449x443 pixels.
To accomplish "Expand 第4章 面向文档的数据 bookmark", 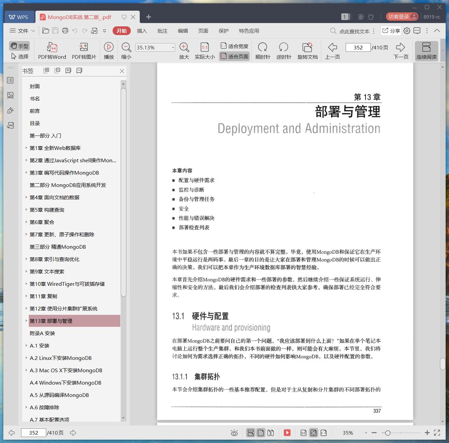I will point(26,197).
